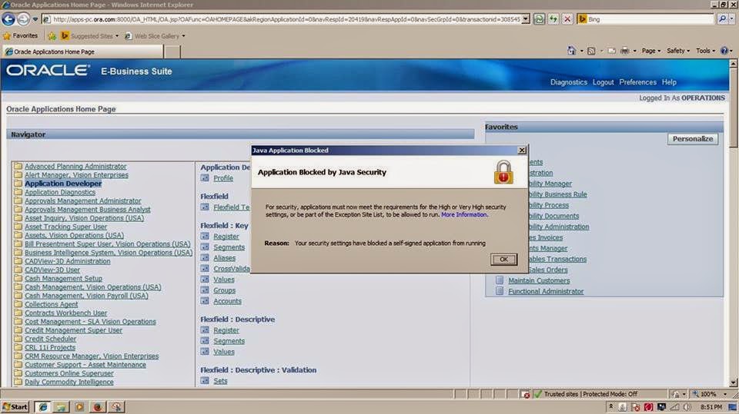Viewport: 739px width, 414px height.
Task: Click the Start button on taskbar
Action: (x=15, y=407)
